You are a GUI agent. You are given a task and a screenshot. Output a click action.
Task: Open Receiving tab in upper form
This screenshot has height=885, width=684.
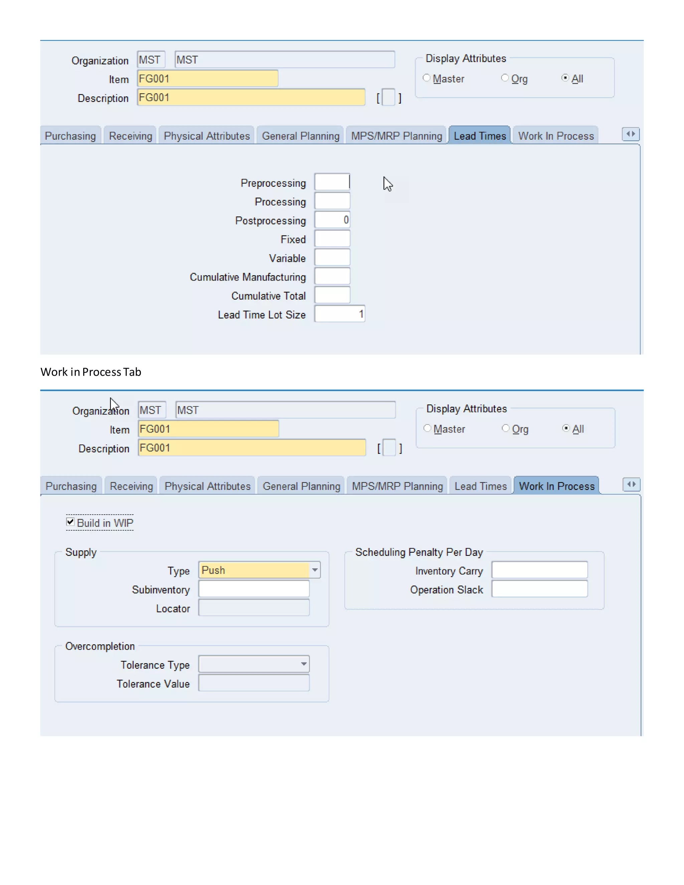(131, 136)
